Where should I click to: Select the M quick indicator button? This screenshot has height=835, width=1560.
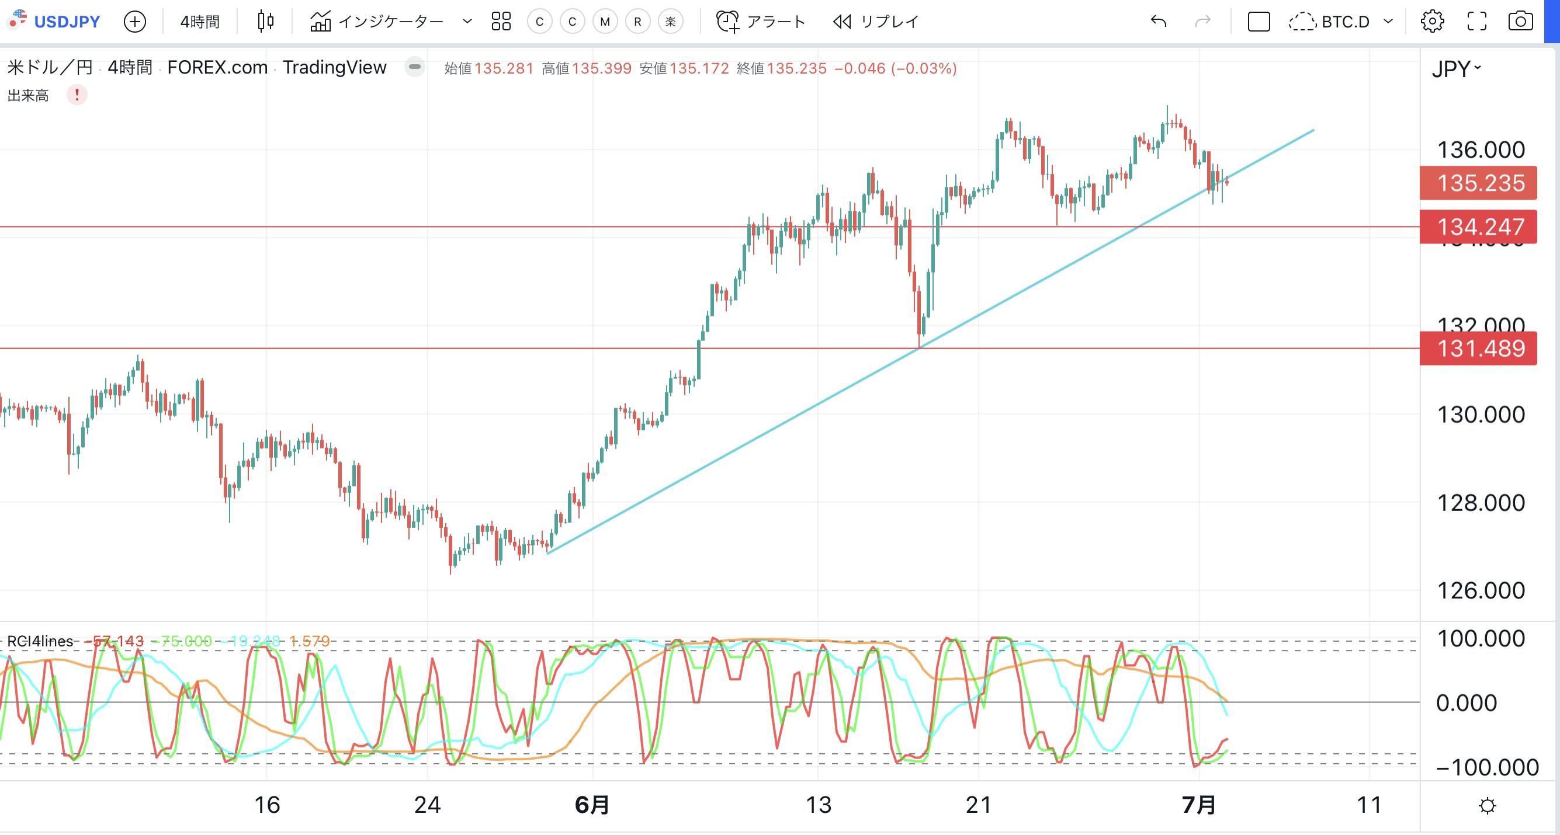(x=605, y=22)
